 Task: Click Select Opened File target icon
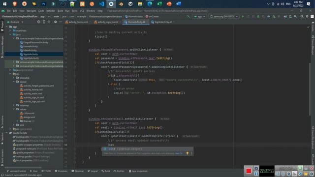point(38,22)
